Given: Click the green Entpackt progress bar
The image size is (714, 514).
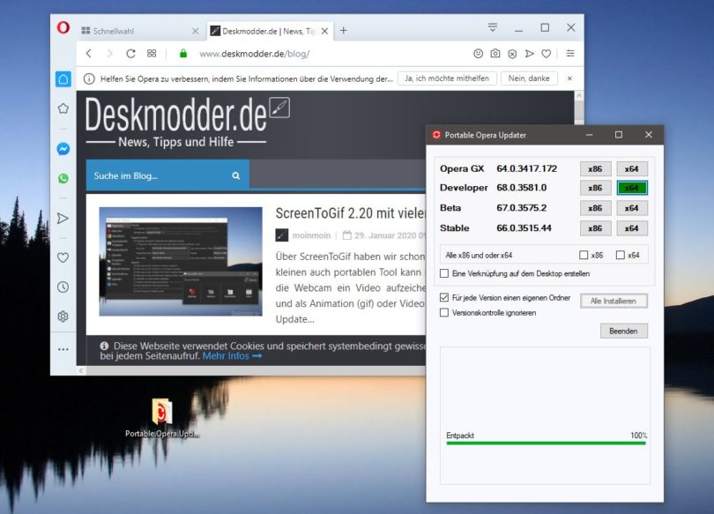Looking at the screenshot, I should coord(546,443).
